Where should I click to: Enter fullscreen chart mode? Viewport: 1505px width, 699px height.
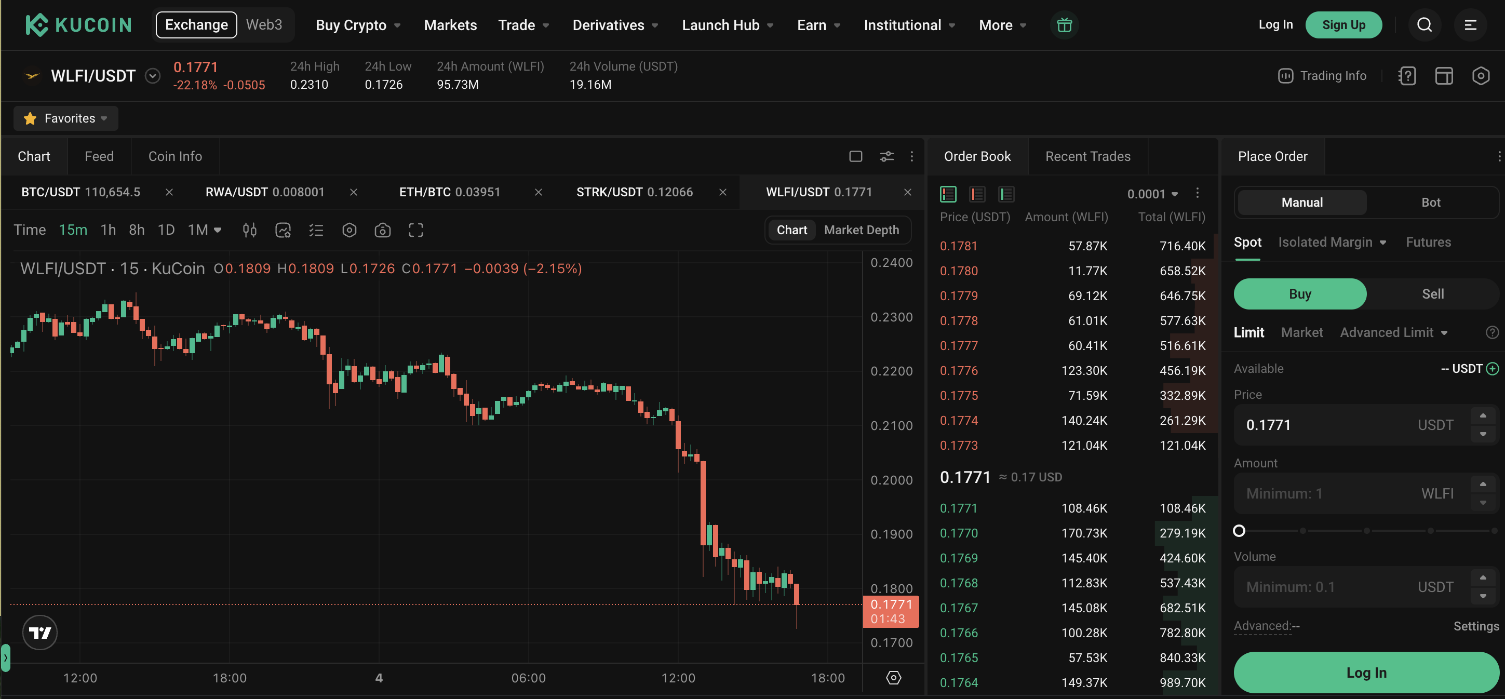click(x=415, y=230)
